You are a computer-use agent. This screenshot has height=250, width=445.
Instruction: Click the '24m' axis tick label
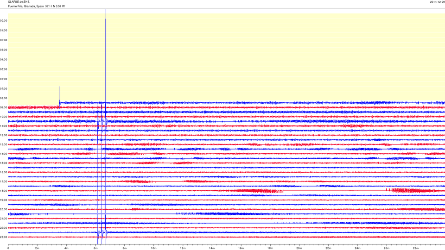coord(357,248)
